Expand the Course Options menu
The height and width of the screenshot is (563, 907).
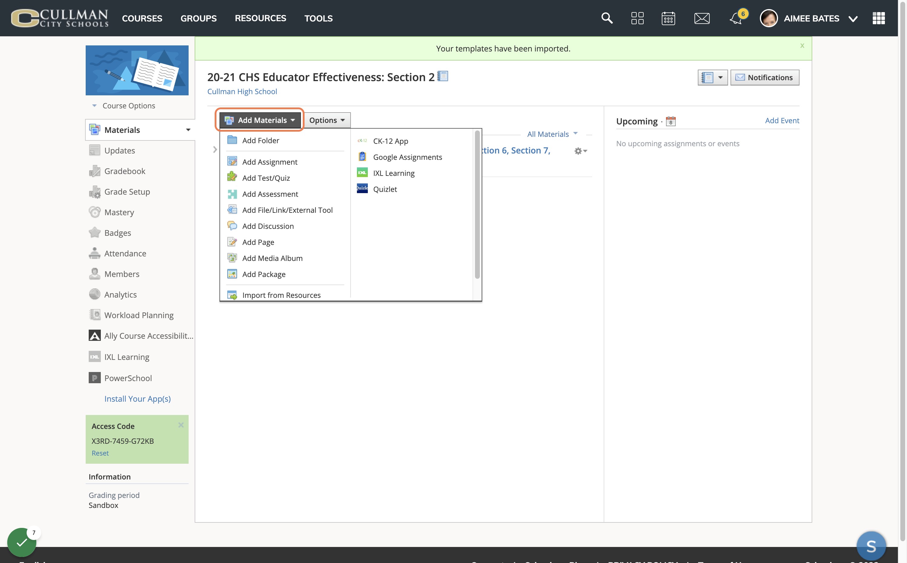pyautogui.click(x=124, y=106)
